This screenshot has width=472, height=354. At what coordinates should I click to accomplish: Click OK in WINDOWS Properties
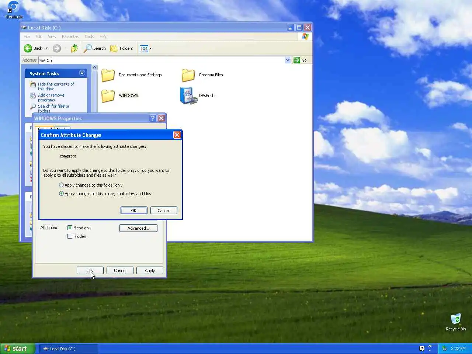(90, 271)
